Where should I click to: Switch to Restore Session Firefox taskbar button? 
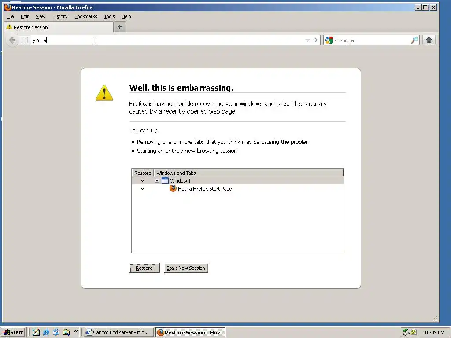(191, 332)
